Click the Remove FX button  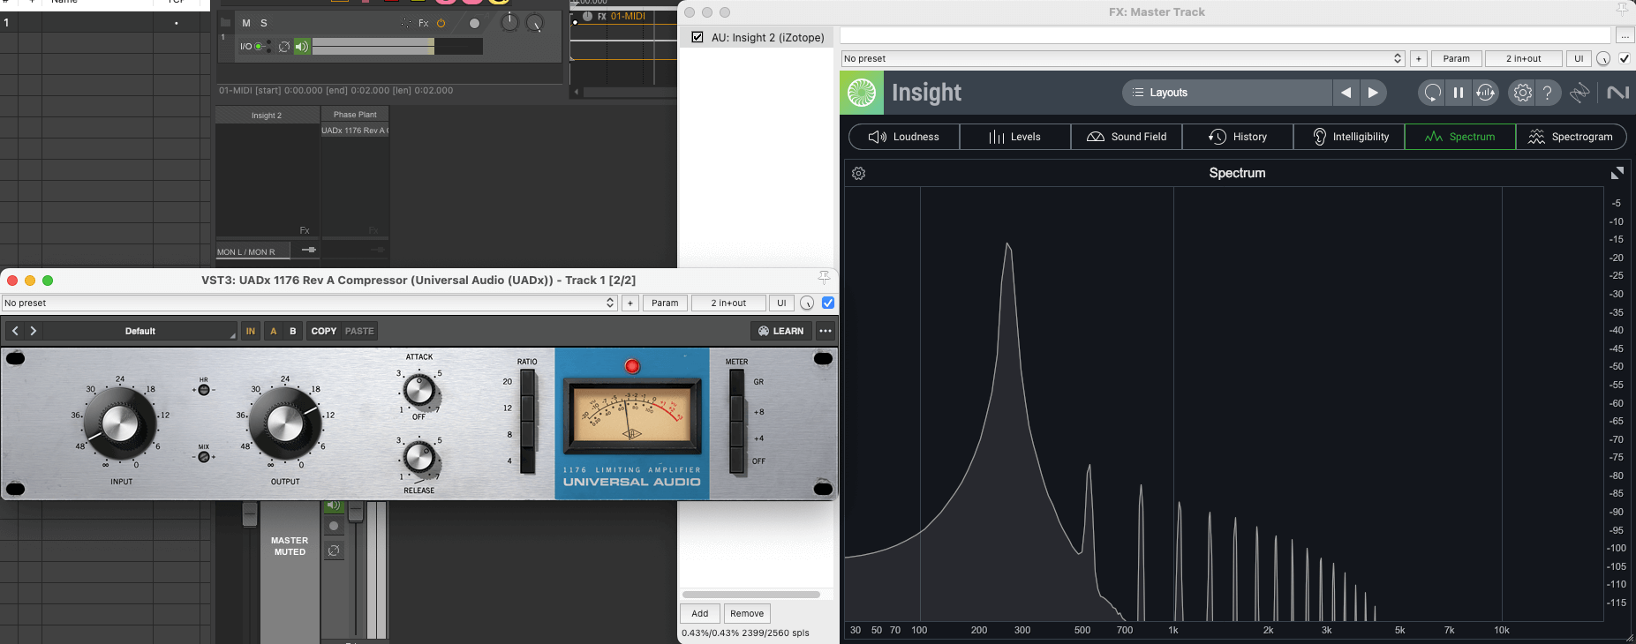click(746, 613)
